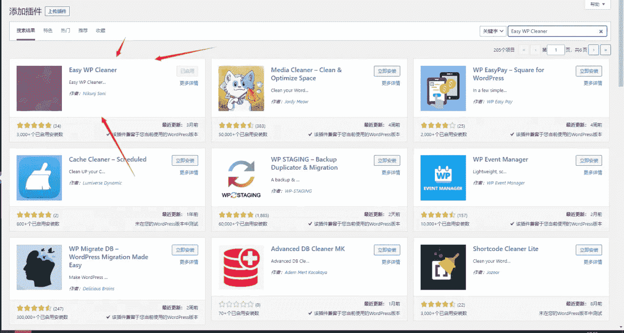Open the 特色 tab
This screenshot has width=624, height=333.
[48, 31]
